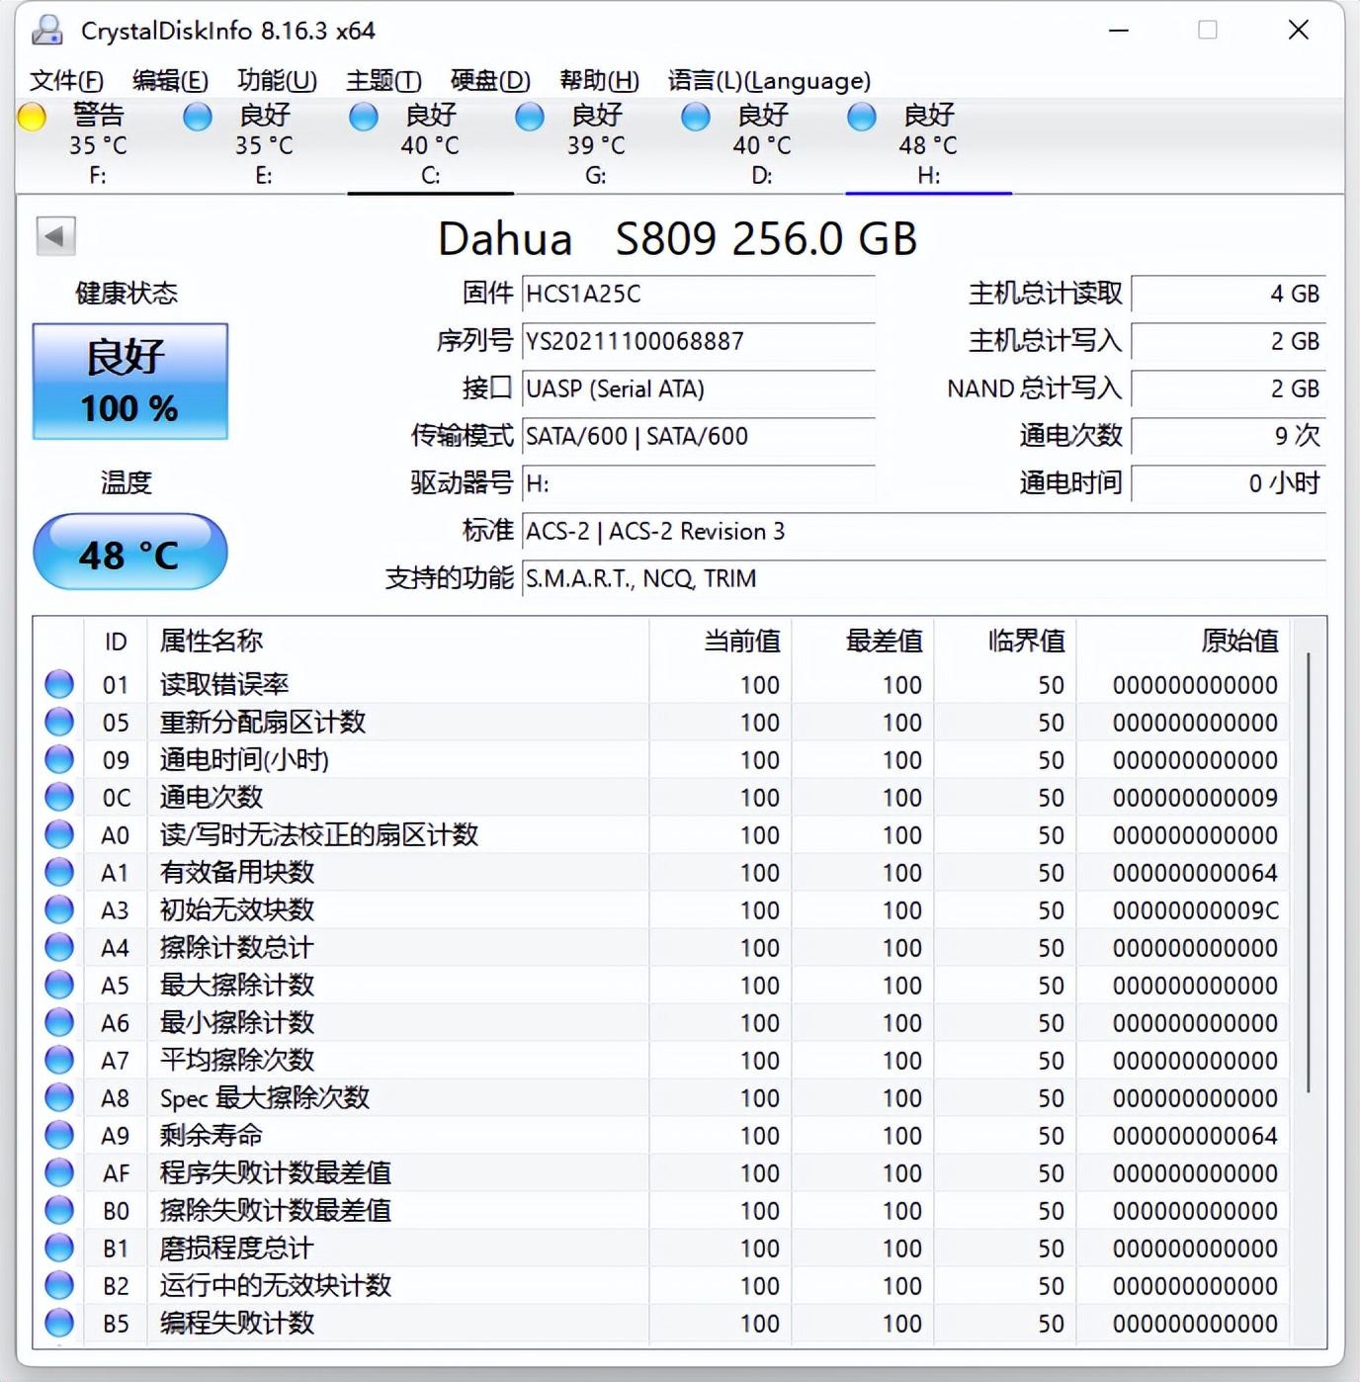Open the 功能 menu
The image size is (1360, 1382).
(x=277, y=80)
